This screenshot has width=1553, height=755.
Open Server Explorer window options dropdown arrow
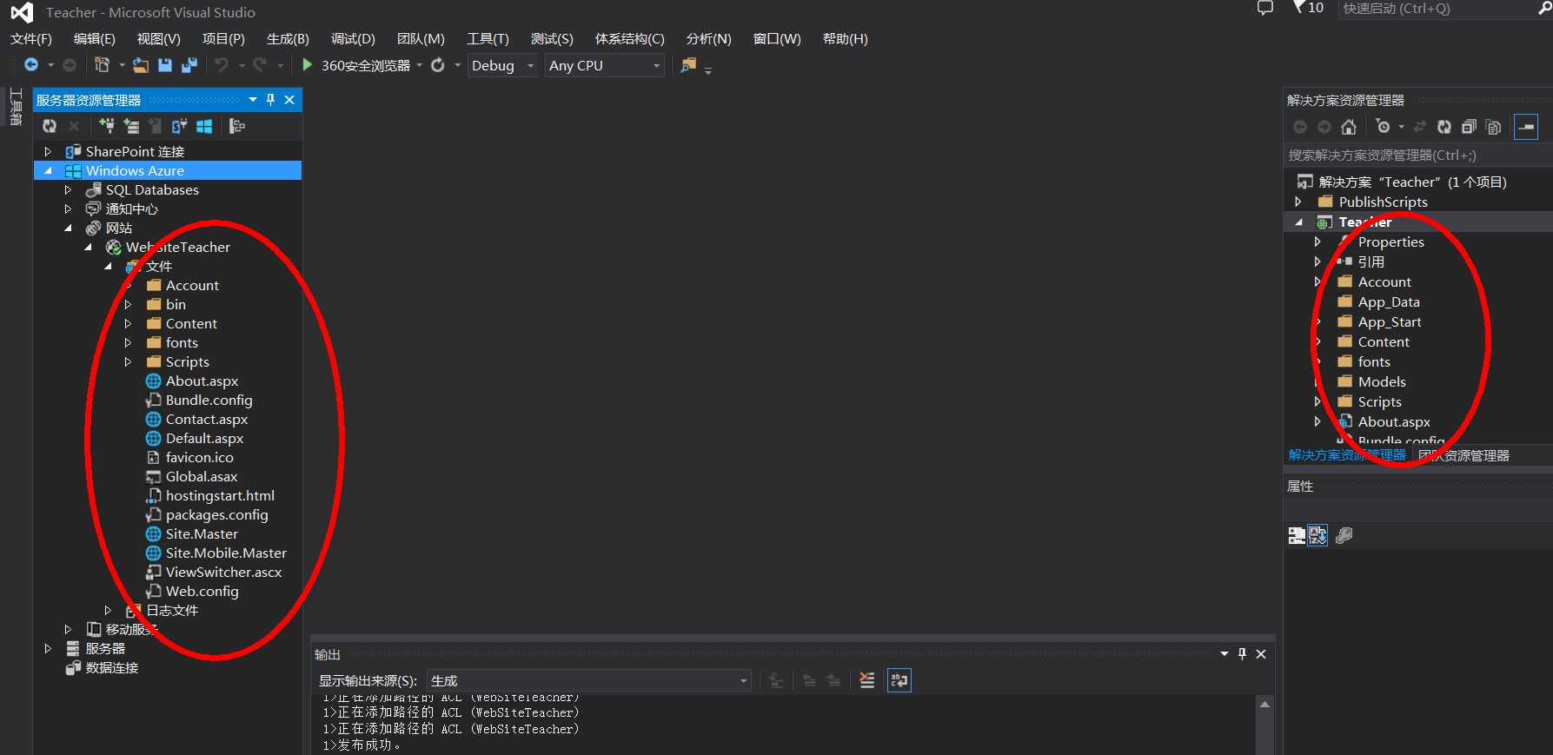253,100
